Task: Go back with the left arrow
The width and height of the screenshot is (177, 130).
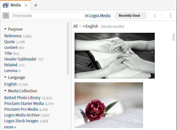Action: [155, 15]
